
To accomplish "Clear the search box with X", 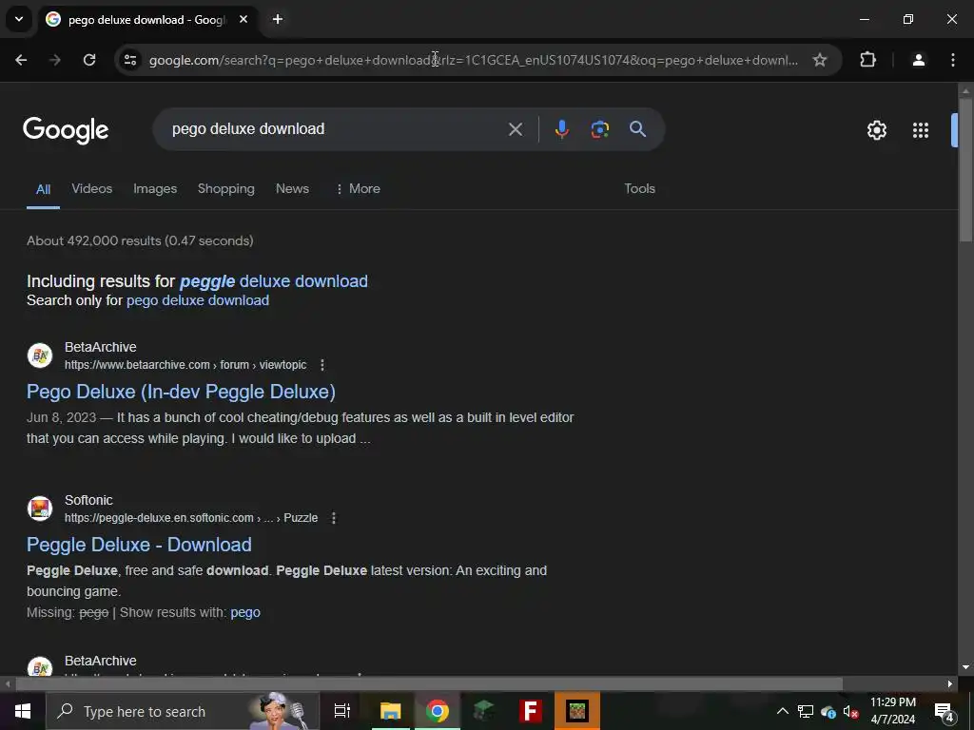I will point(515,129).
